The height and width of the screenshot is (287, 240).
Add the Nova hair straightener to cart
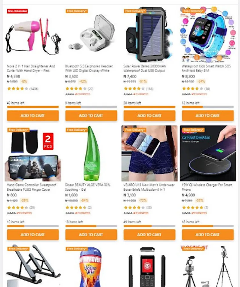pos(33,115)
